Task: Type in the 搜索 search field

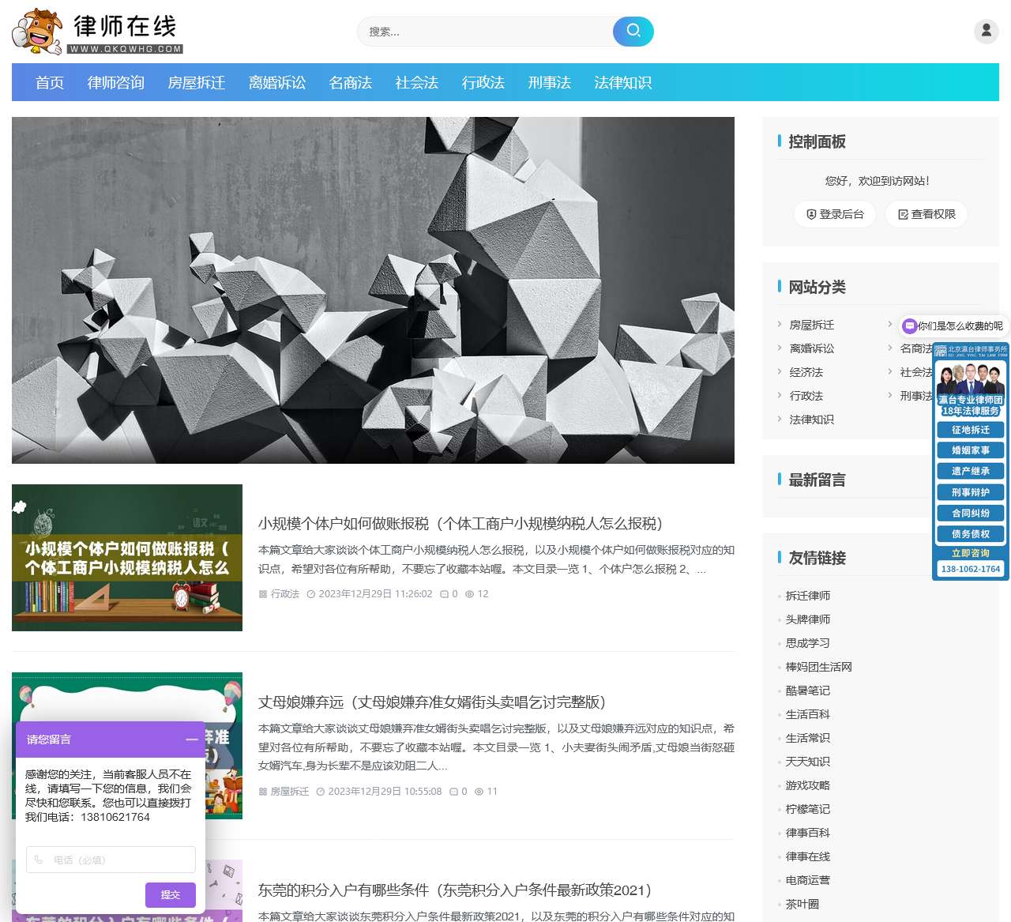Action: point(486,32)
